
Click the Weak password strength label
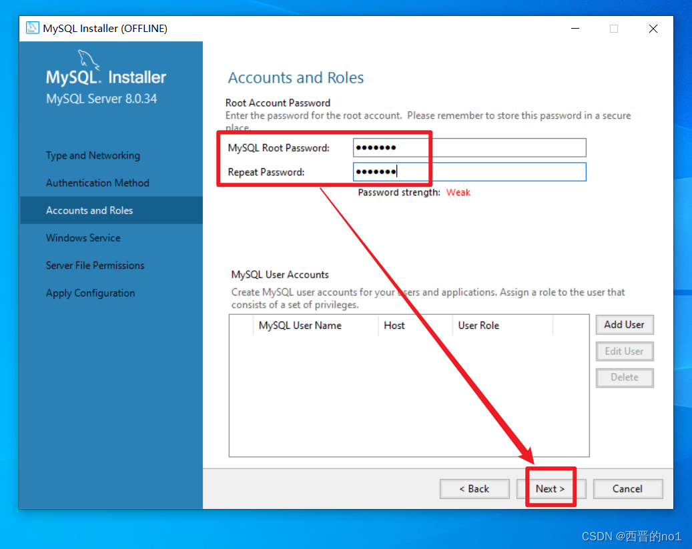tap(458, 192)
